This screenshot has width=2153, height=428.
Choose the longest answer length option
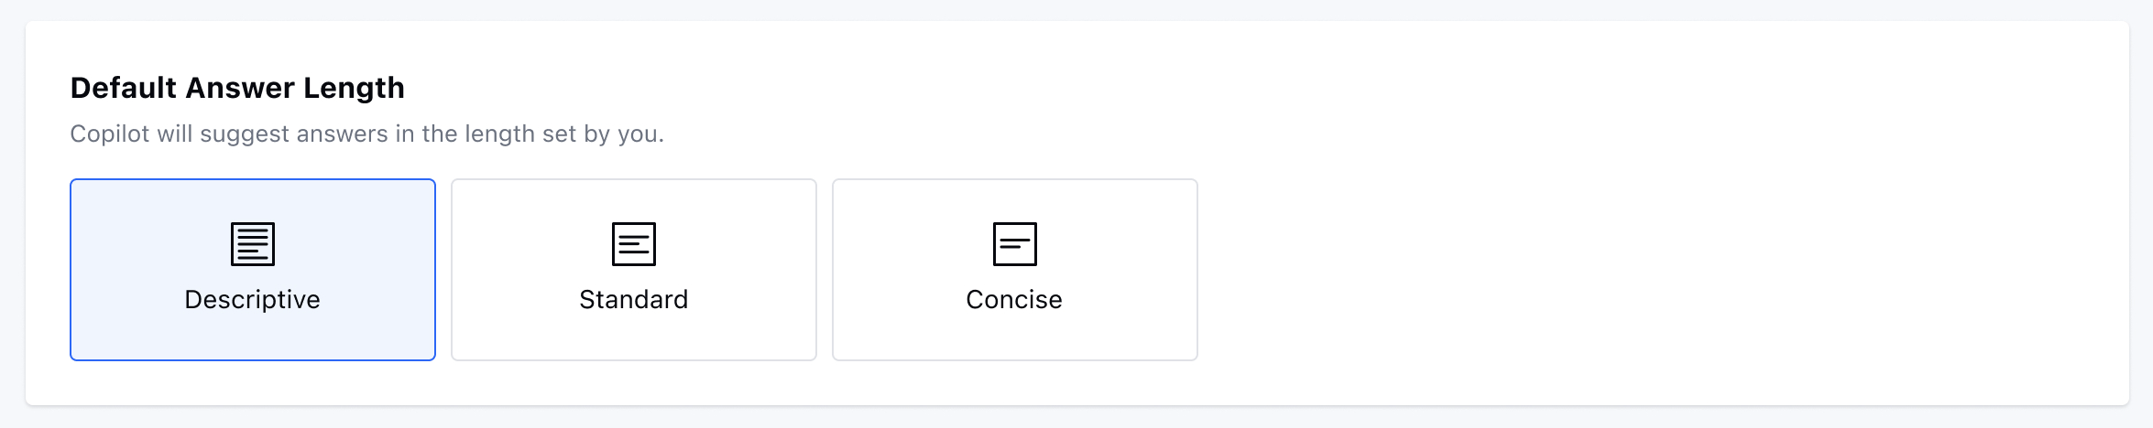tap(253, 270)
